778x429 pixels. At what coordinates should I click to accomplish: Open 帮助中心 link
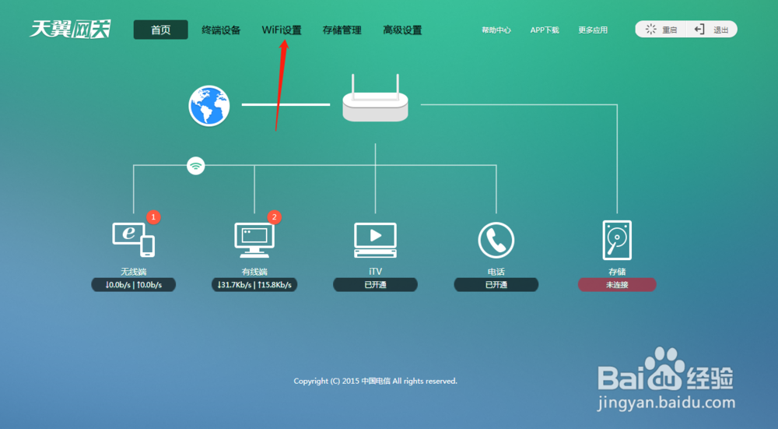coord(496,30)
